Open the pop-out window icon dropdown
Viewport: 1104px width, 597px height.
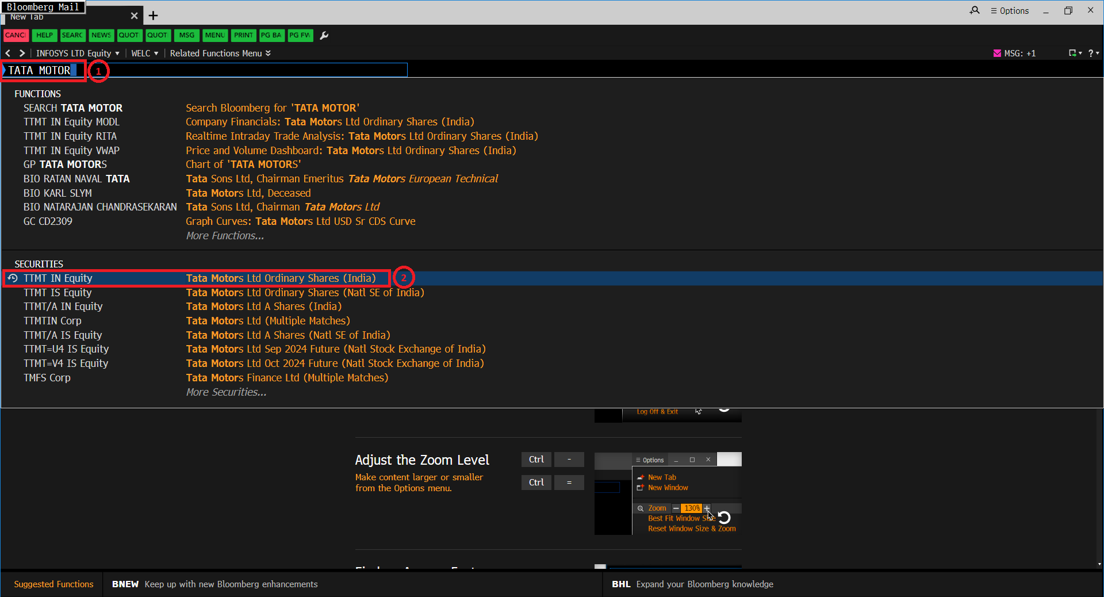pyautogui.click(x=1075, y=53)
